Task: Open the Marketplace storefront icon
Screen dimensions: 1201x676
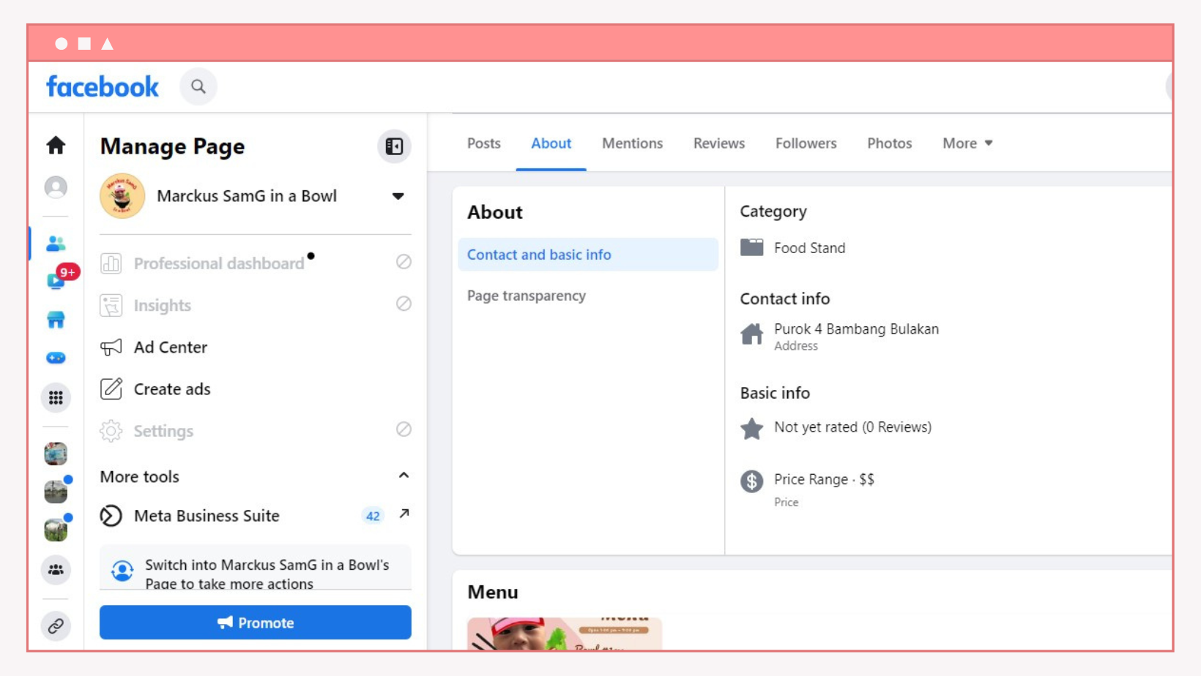Action: click(56, 320)
